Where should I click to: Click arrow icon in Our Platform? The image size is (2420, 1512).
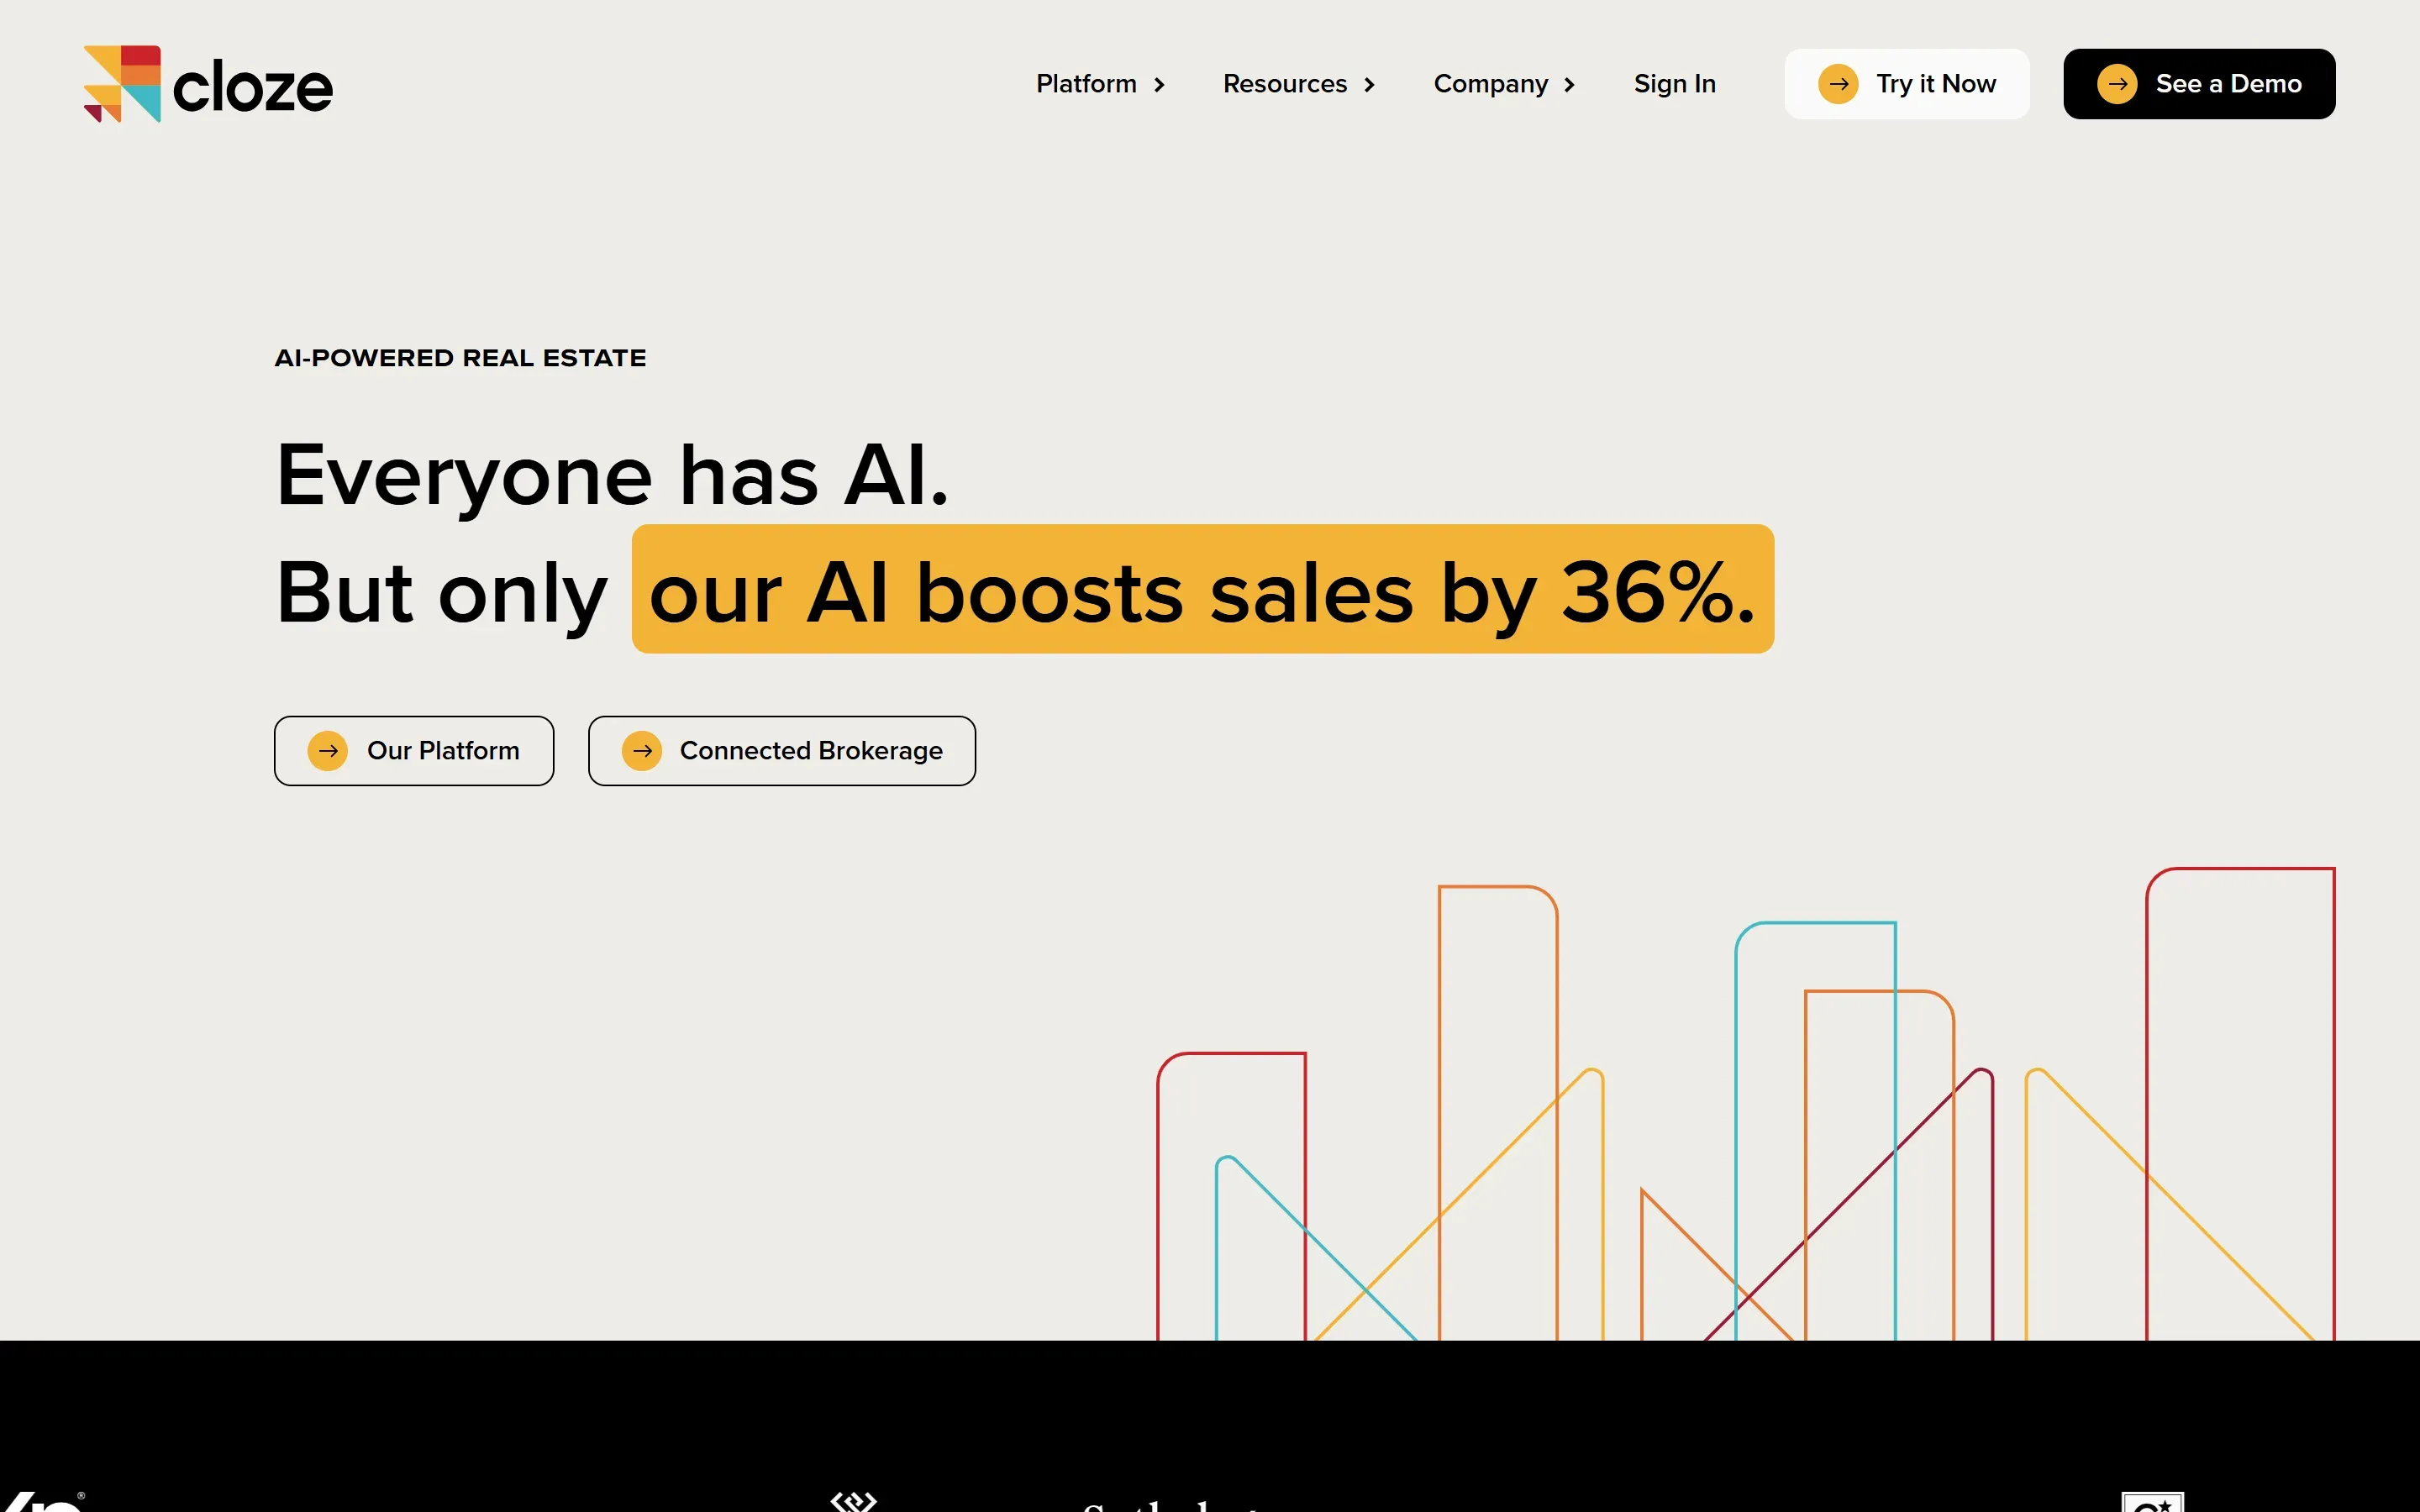[327, 751]
